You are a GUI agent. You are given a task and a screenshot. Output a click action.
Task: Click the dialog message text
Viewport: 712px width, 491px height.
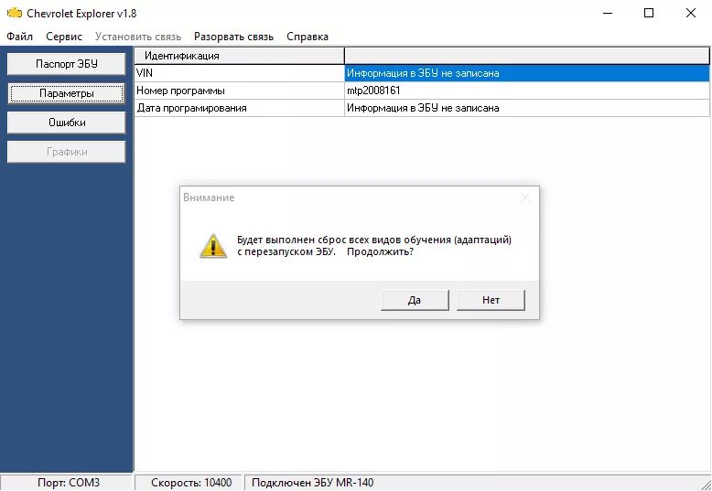pyautogui.click(x=374, y=245)
